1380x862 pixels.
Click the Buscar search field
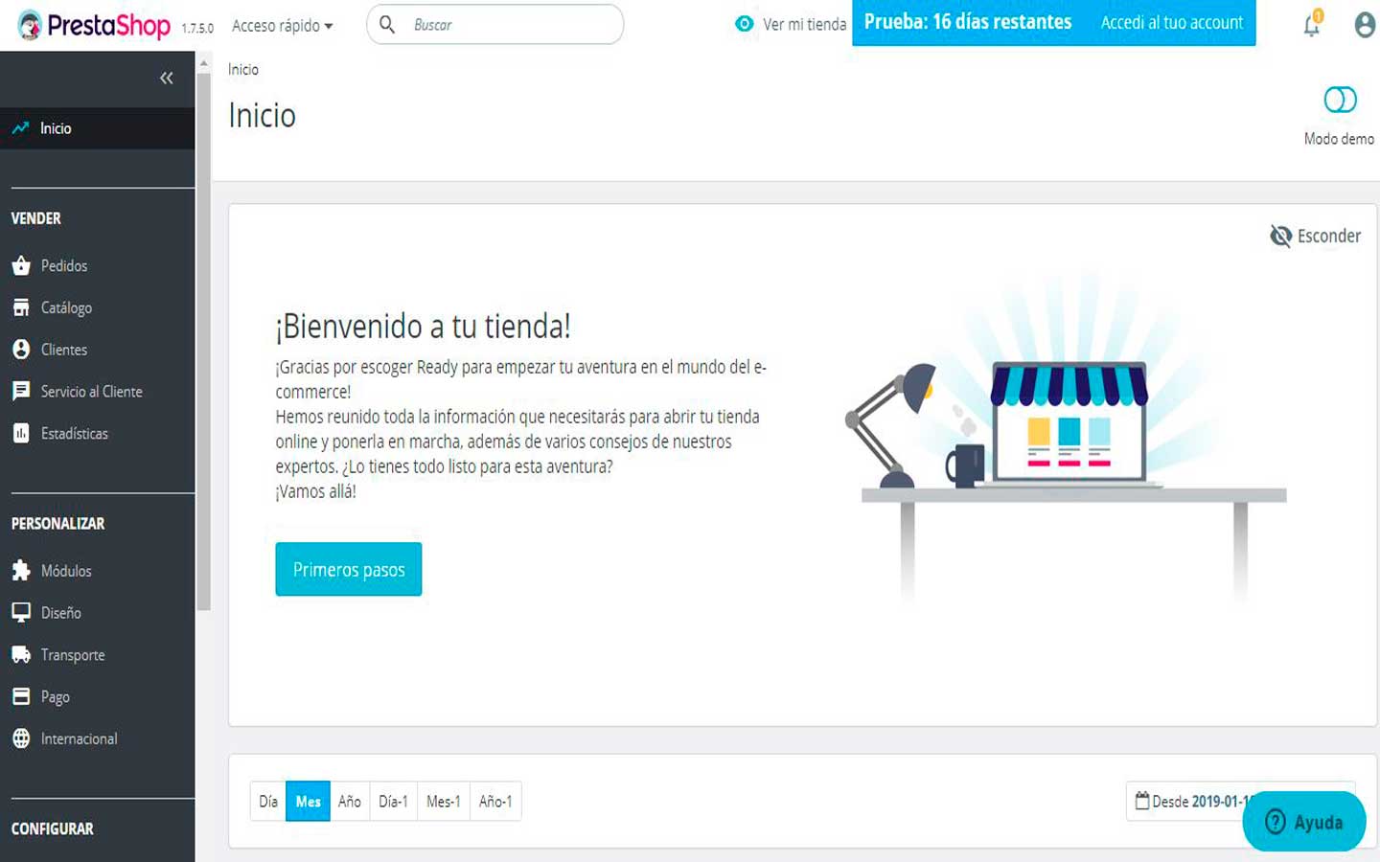coord(508,25)
